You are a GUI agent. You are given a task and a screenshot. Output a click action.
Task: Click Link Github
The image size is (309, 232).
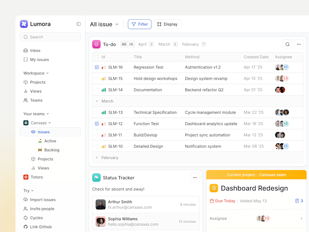[x=37, y=227]
